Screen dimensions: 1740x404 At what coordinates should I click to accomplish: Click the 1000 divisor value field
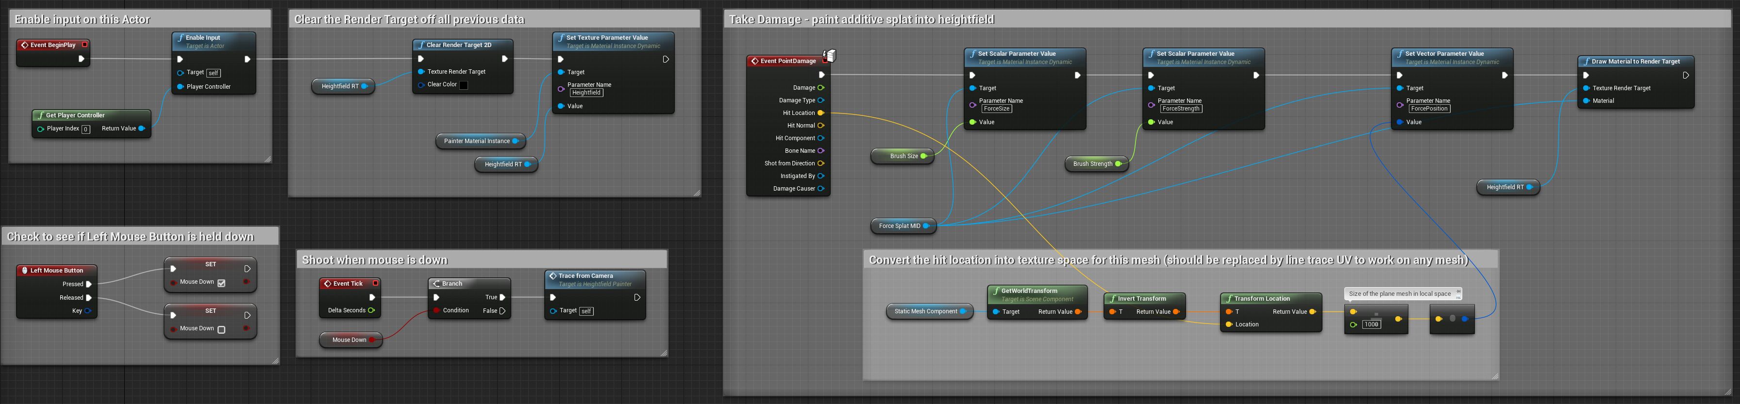(x=1371, y=325)
